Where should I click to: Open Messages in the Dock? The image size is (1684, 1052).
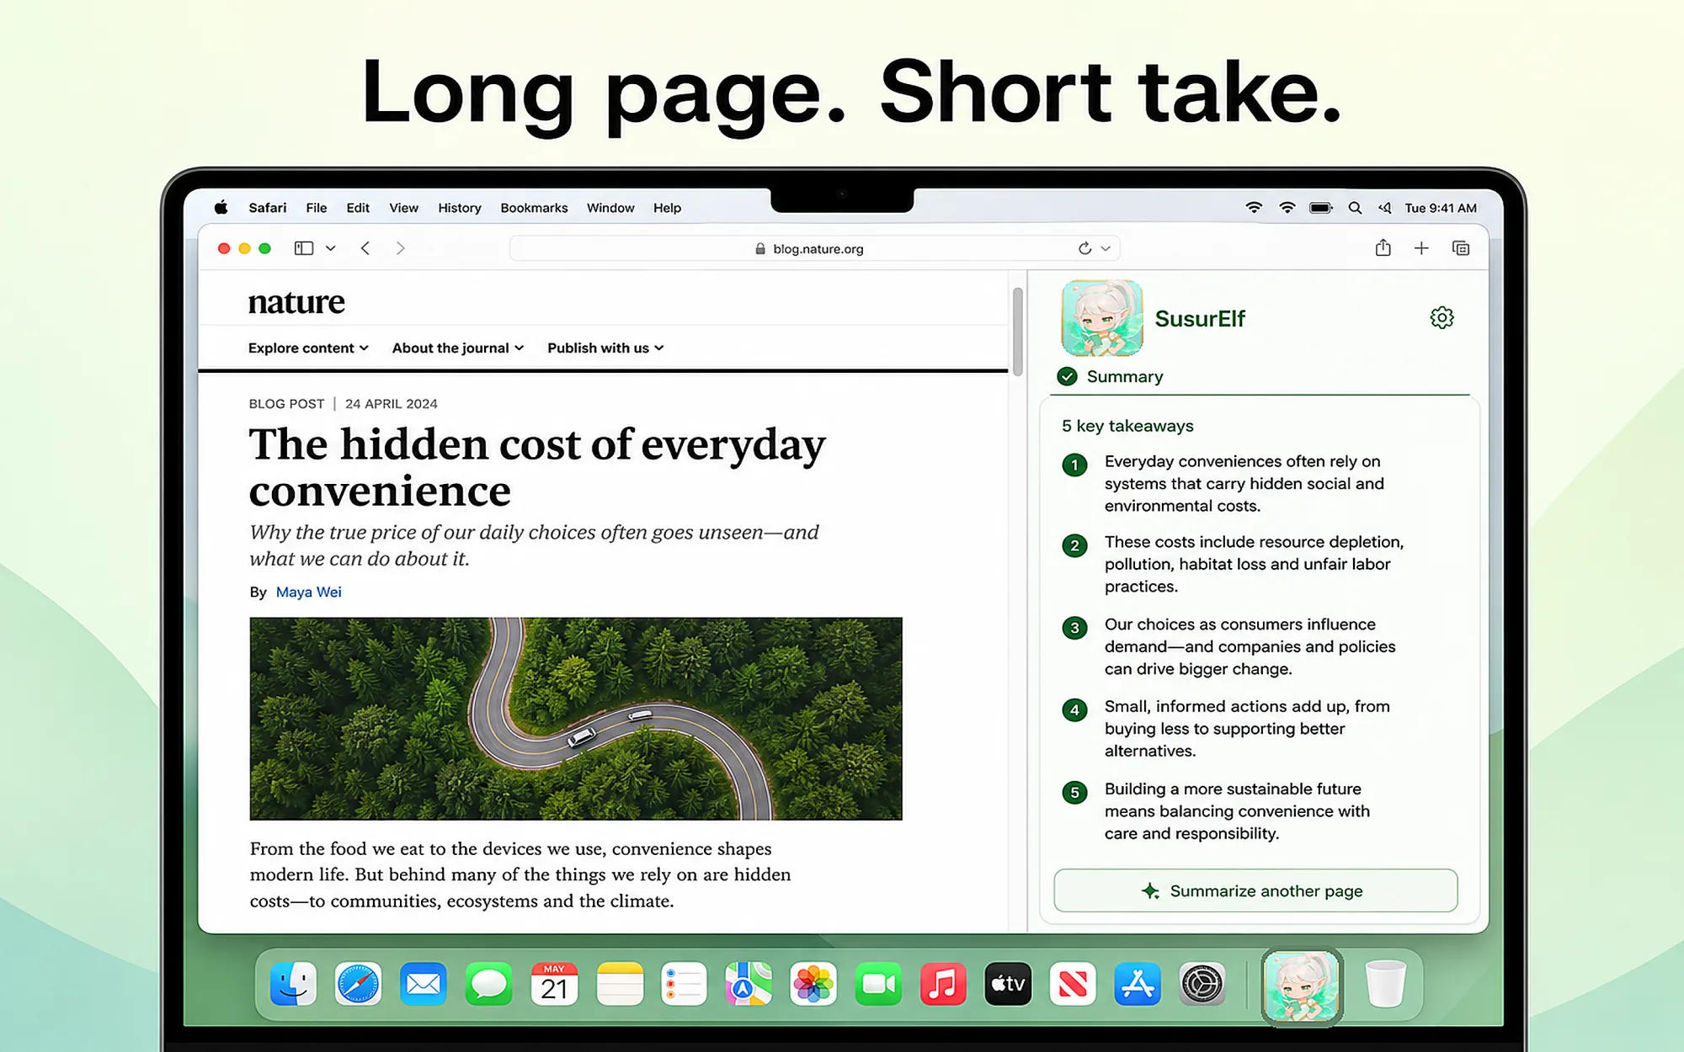click(x=488, y=984)
